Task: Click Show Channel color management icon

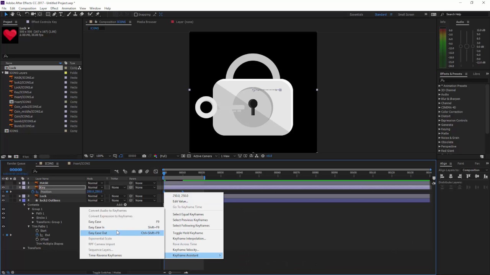Action: pos(155,156)
